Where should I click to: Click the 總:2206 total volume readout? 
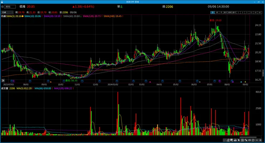coord(168,7)
